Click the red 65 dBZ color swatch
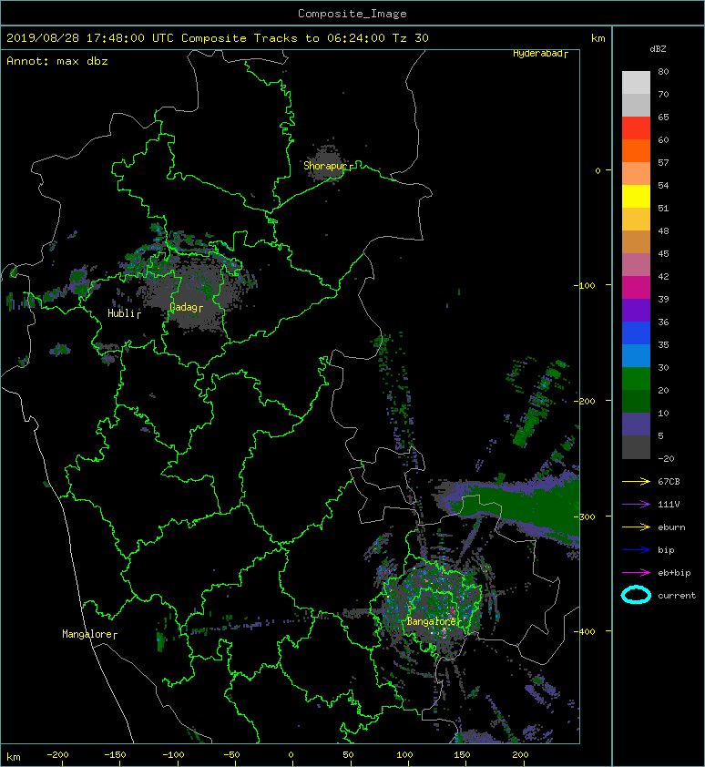The width and height of the screenshot is (705, 767). click(636, 128)
